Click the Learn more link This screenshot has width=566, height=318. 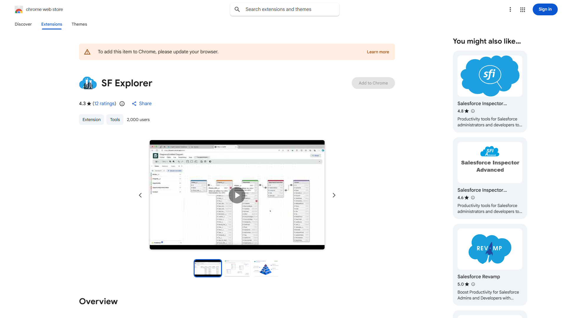(378, 52)
